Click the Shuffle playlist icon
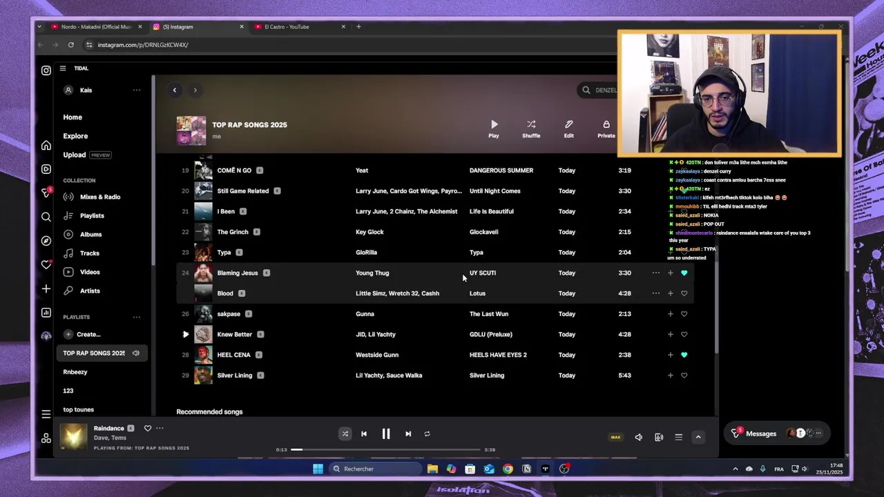884x497 pixels. click(531, 124)
